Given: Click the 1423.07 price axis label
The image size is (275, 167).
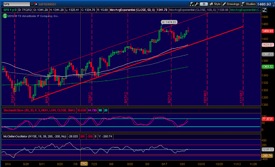Looking at the screenshot, I should 267,45.
